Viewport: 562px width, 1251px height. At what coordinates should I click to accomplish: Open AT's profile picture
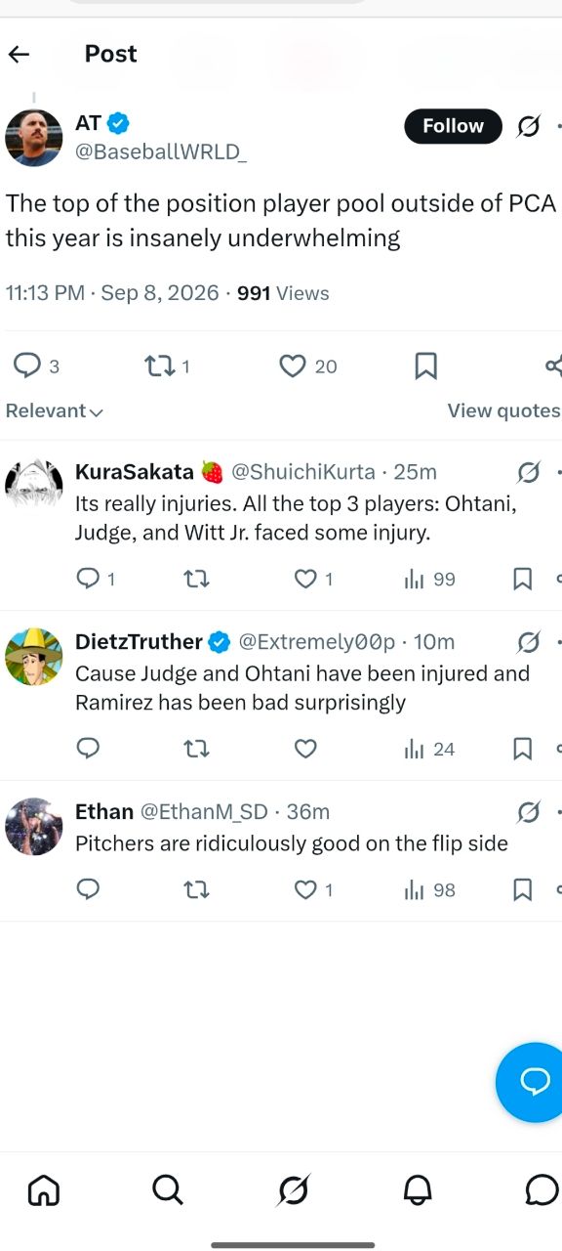pos(34,138)
